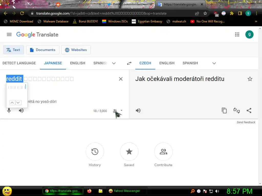Click the highlighted reddit source text
This screenshot has width=262, height=196.
coord(15,79)
